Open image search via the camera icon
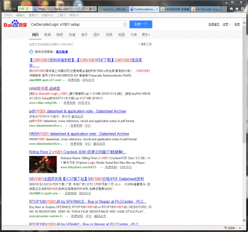 click(125, 25)
